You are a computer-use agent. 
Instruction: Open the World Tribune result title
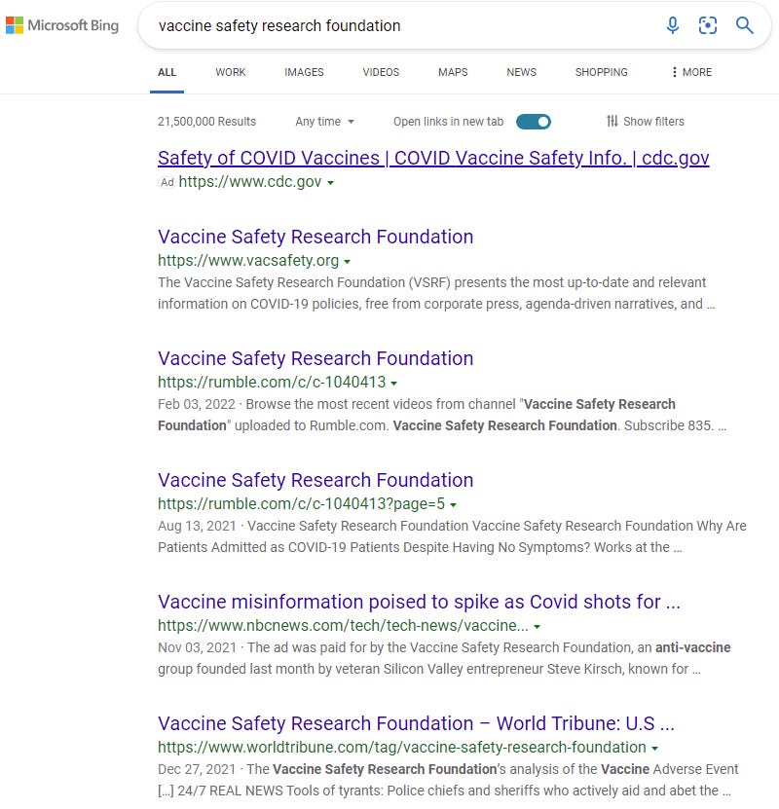click(416, 724)
